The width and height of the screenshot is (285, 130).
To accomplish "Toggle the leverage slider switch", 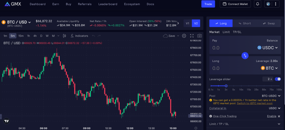I will pos(278,79).
